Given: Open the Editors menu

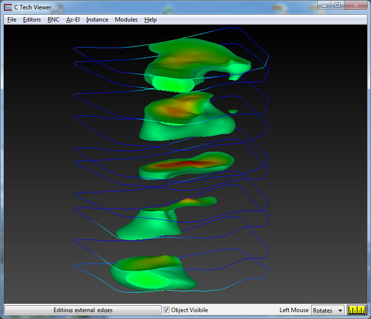Looking at the screenshot, I should 32,20.
